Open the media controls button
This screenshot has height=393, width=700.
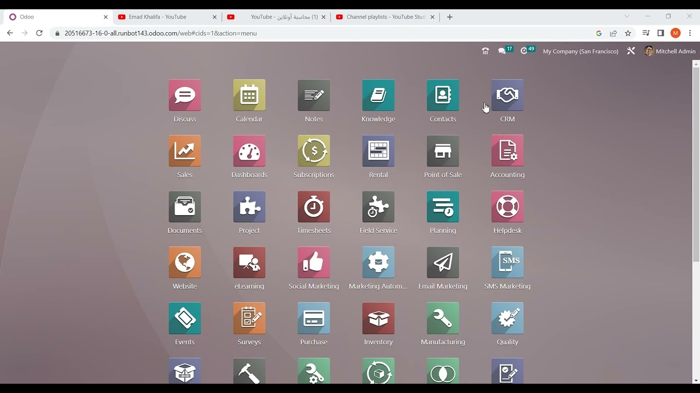point(646,33)
